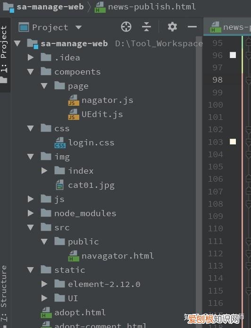This screenshot has height=328, width=251.
Task: Open Project panel settings gear
Action: pos(172,27)
